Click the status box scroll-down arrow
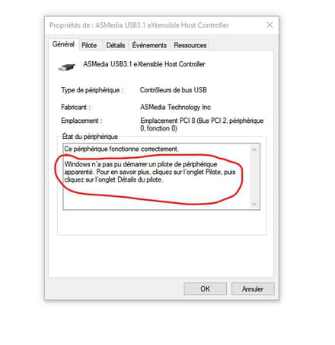Image resolution: width=335 pixels, height=345 pixels. tap(254, 204)
